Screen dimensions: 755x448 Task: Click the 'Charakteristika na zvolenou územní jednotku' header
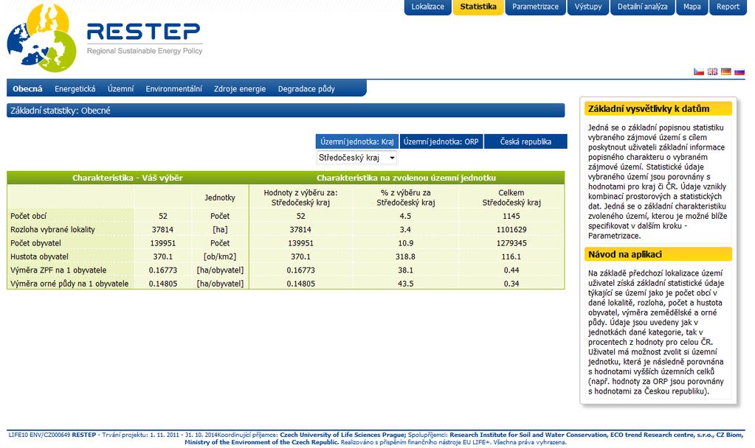pyautogui.click(x=407, y=178)
